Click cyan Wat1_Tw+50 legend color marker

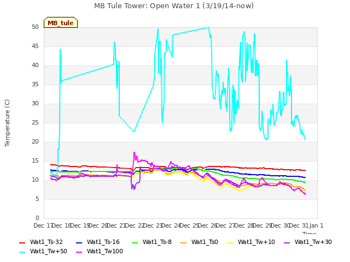(22, 252)
